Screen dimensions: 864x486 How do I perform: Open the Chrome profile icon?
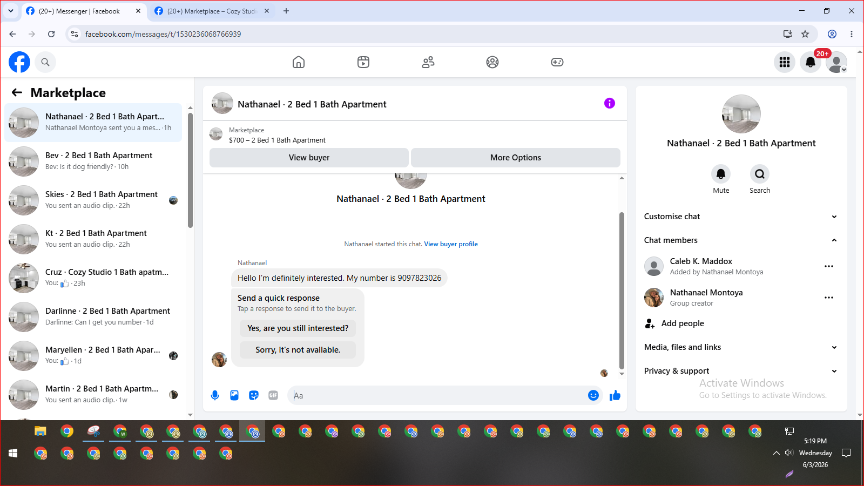click(x=832, y=34)
